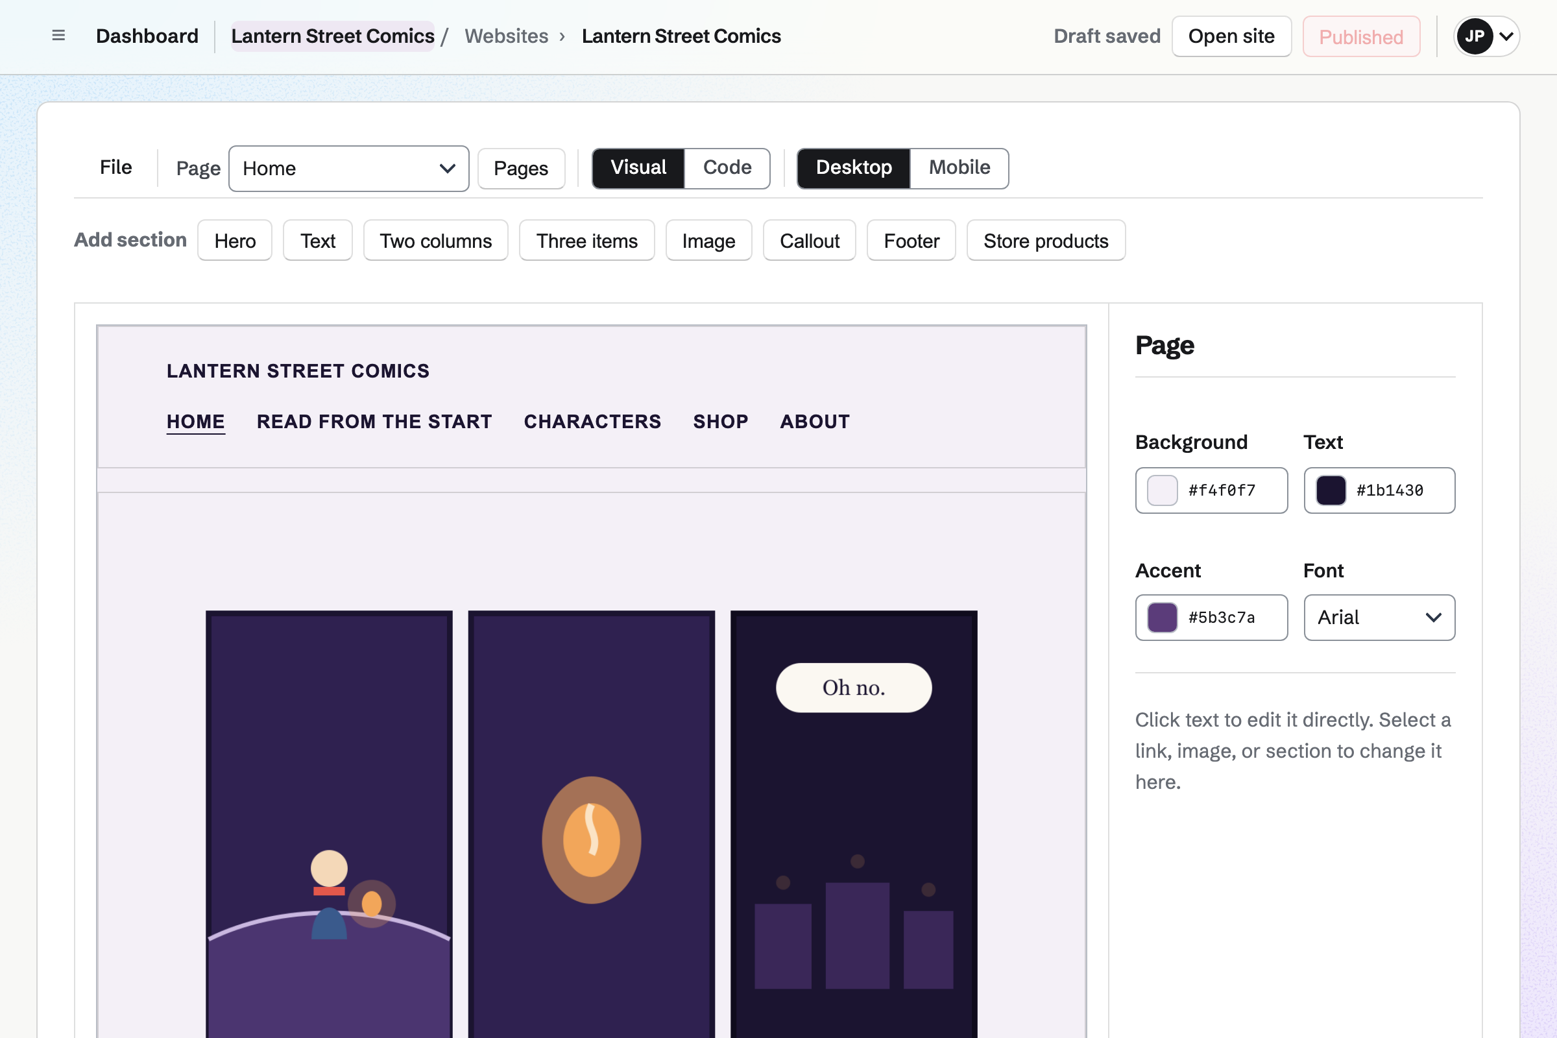Click the Text color swatch

1331,490
